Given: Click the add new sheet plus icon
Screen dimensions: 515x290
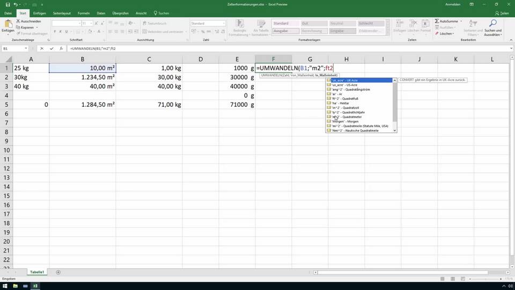Looking at the screenshot, I should pyautogui.click(x=58, y=272).
